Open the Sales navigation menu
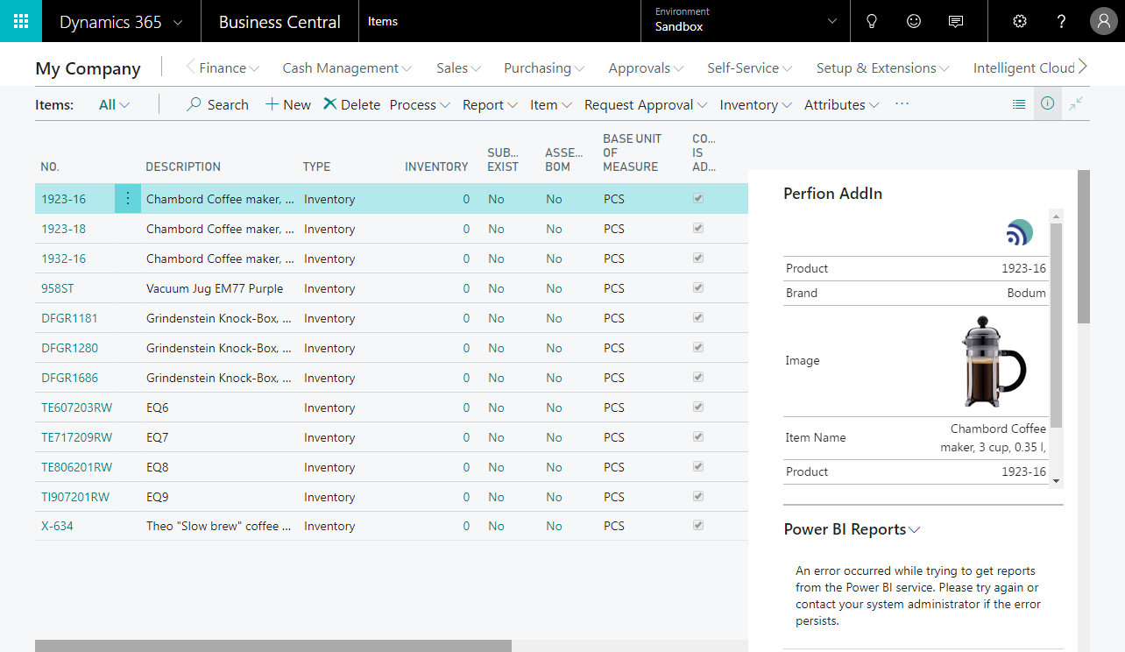This screenshot has height=652, width=1125. point(458,67)
